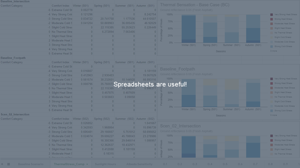This screenshot has height=168, width=300.
Task: Click Strong Cold Stress swatch in Base Case legend
Action: [272, 46]
